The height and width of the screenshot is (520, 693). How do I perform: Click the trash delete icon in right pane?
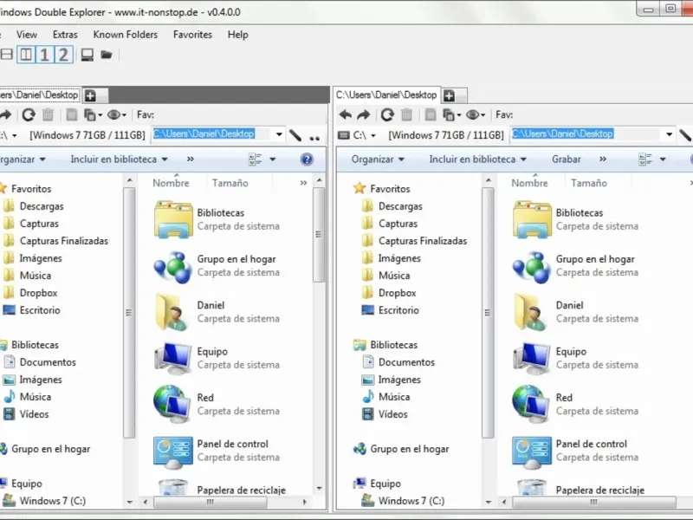point(406,115)
